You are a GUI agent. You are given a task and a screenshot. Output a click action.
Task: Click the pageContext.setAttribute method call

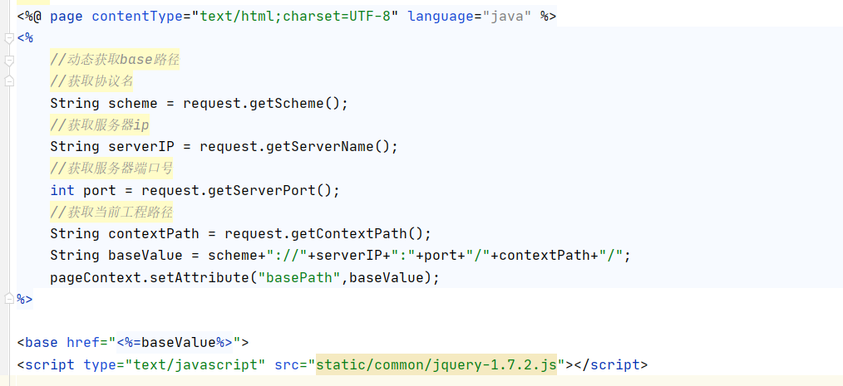pos(150,277)
